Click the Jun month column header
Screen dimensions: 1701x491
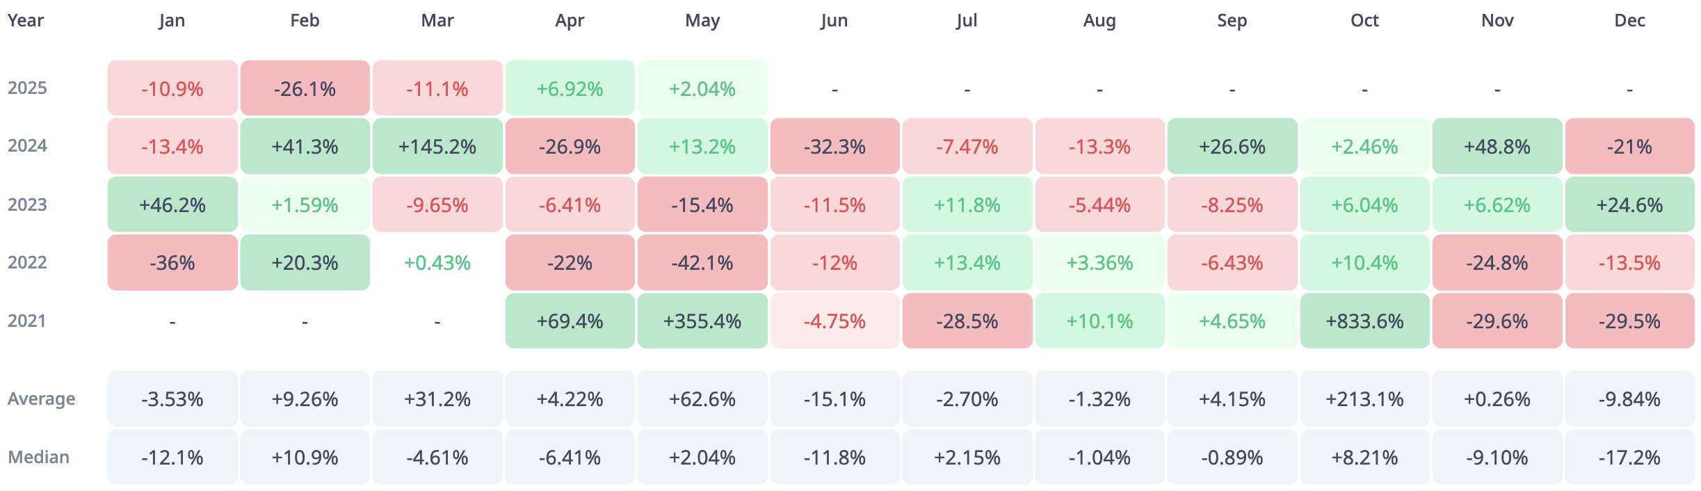pos(834,21)
